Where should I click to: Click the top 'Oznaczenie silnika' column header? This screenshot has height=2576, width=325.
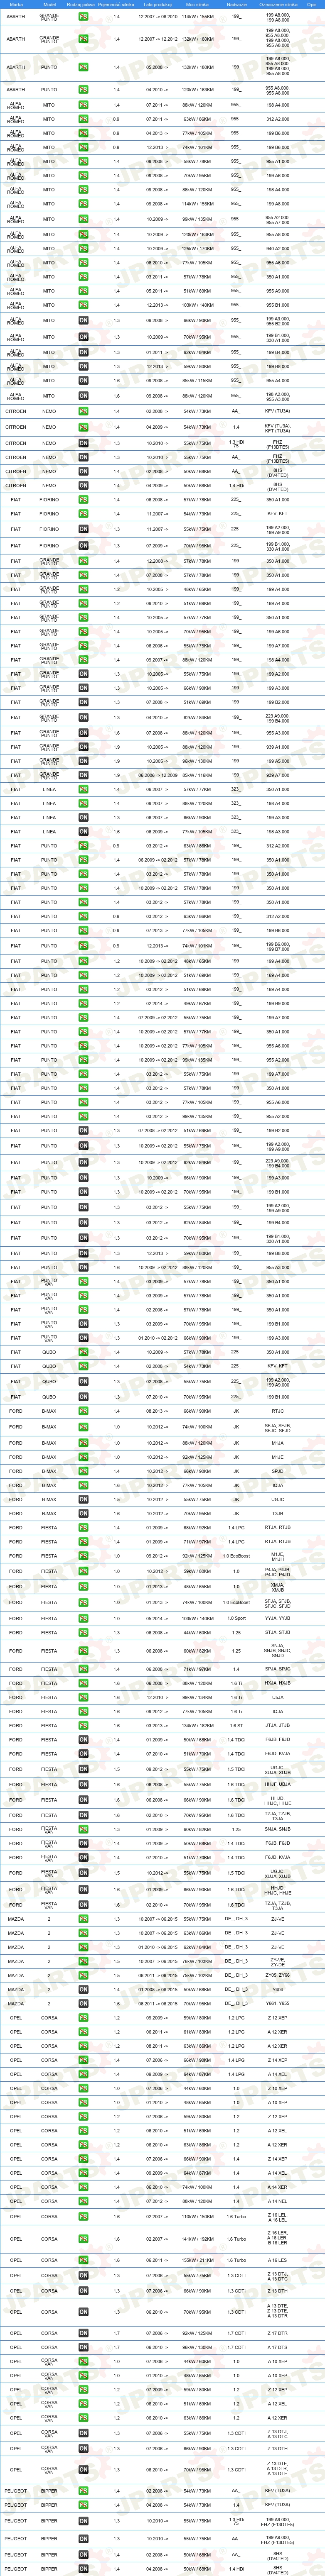tap(278, 4)
